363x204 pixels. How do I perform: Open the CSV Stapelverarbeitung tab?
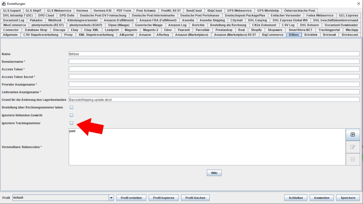pyautogui.click(x=41, y=35)
